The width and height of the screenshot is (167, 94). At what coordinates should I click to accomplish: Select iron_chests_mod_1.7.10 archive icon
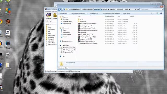pos(79,35)
